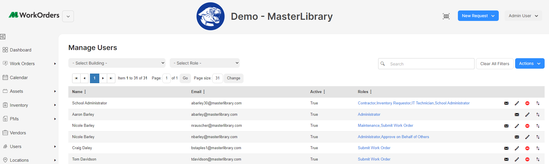The image size is (549, 164).
Task: Email Craig Daley via envelope icon
Action: point(506,148)
